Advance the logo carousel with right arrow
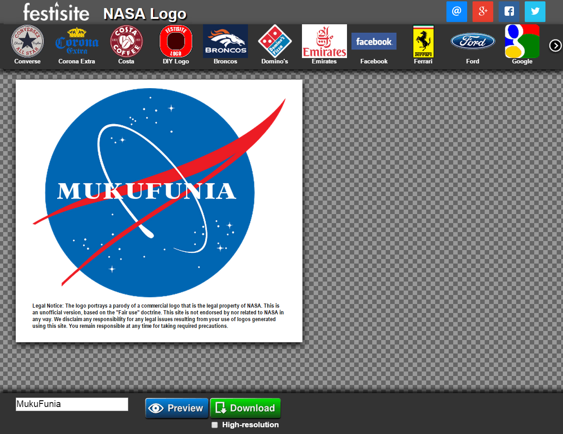 [x=555, y=45]
